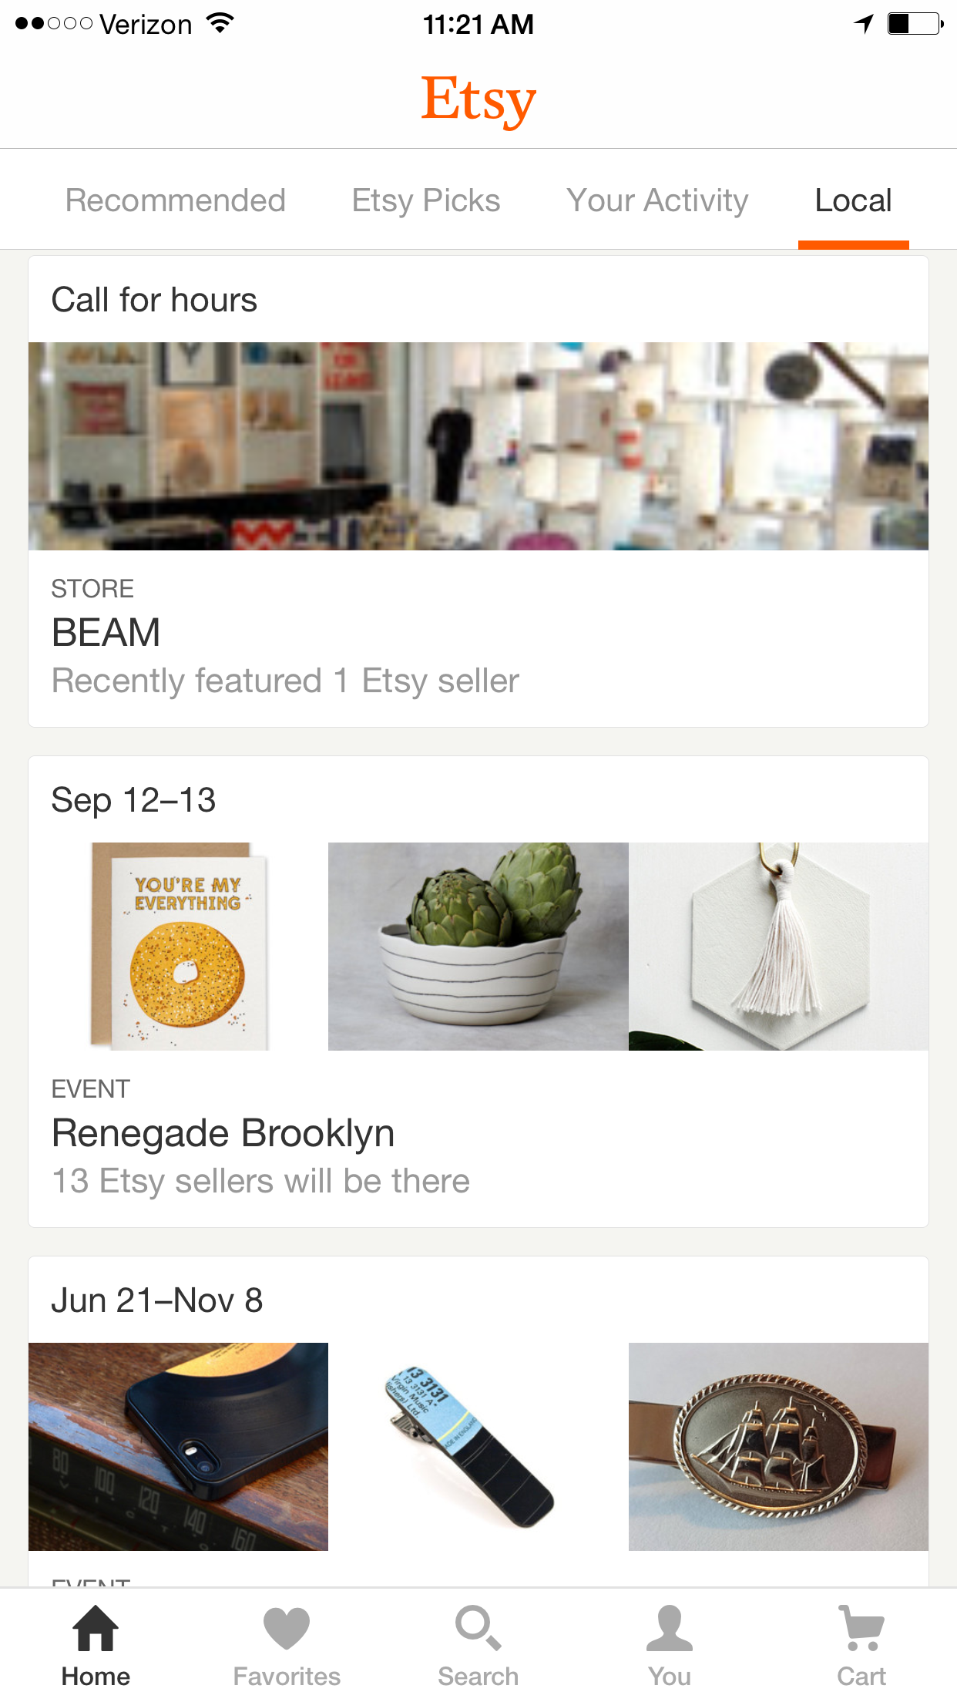Open the You profile icon
Image resolution: width=957 pixels, height=1702 pixels.
tap(669, 1628)
